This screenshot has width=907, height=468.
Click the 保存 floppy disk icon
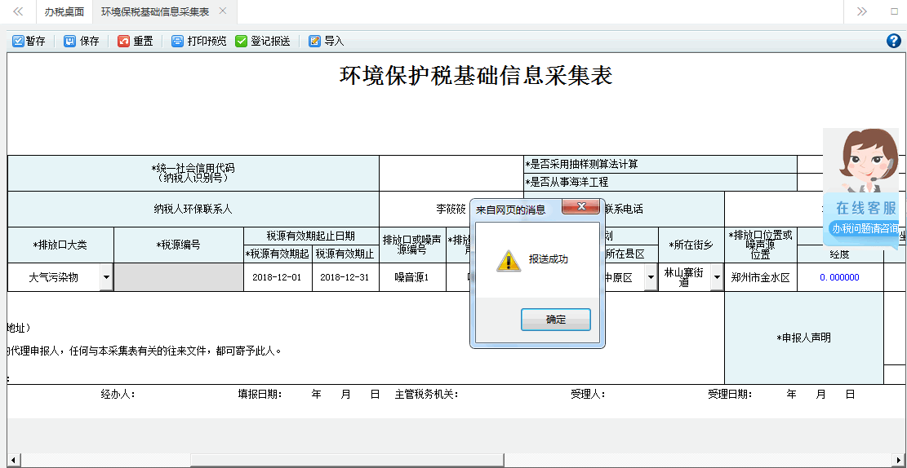69,41
